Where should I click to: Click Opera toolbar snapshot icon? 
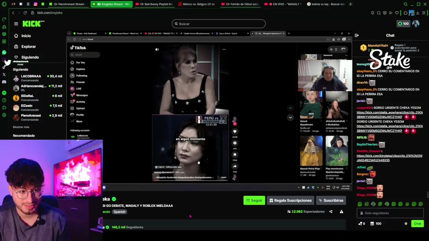[379, 13]
